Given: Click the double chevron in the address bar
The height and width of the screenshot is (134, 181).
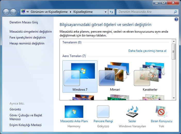Looking at the screenshot, I should pyautogui.click(x=28, y=12).
